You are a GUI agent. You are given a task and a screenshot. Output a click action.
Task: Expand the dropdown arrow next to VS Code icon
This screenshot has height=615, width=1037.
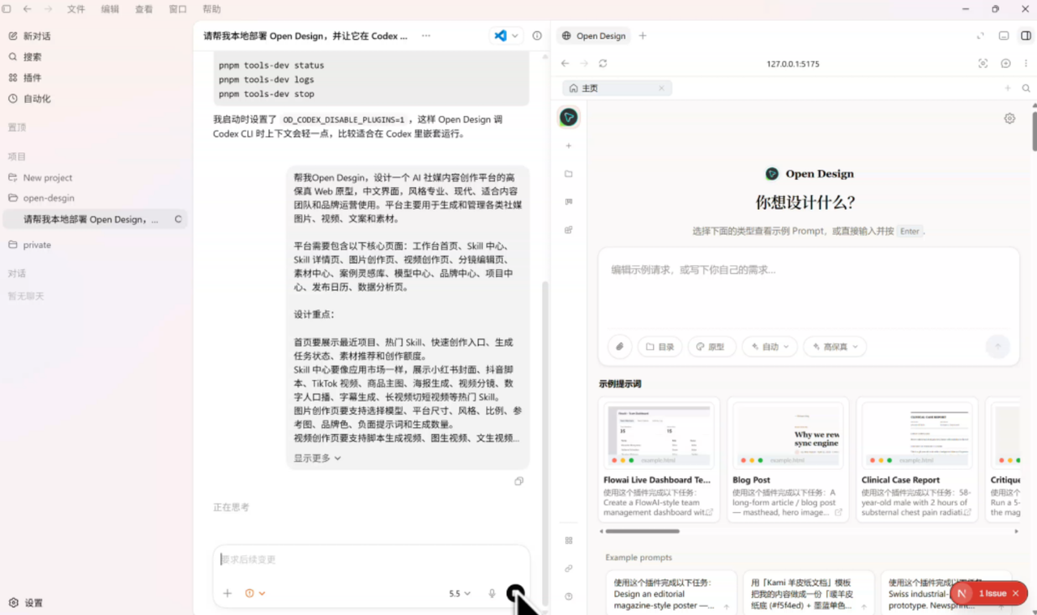515,36
